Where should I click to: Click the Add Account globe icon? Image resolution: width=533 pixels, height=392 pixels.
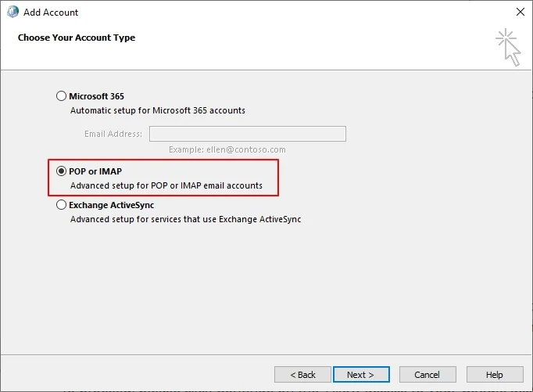[12, 13]
